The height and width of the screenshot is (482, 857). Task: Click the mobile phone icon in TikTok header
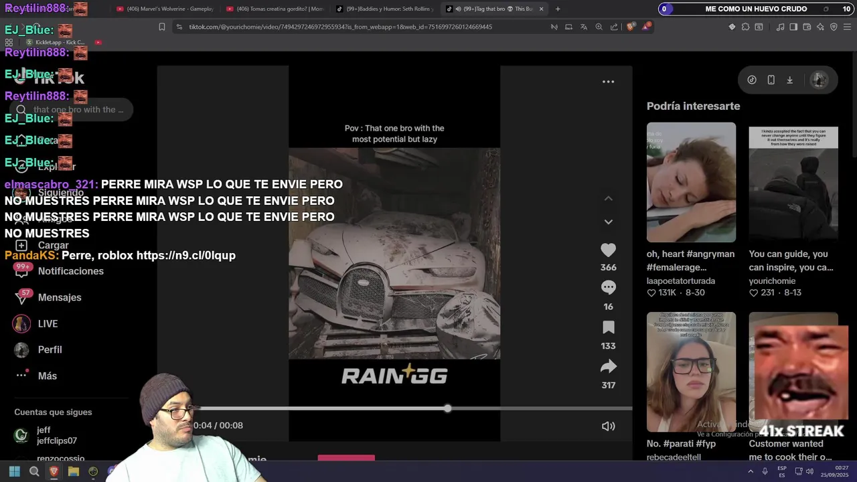coord(771,80)
